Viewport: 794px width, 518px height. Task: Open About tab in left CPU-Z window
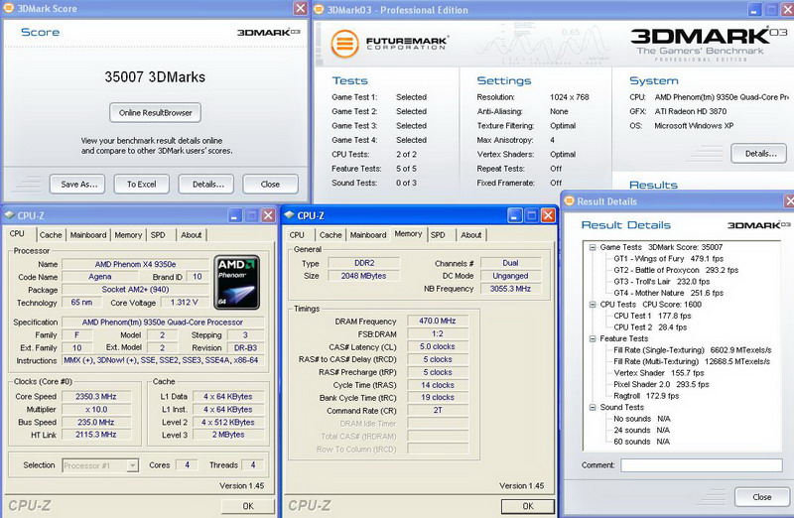tap(191, 235)
